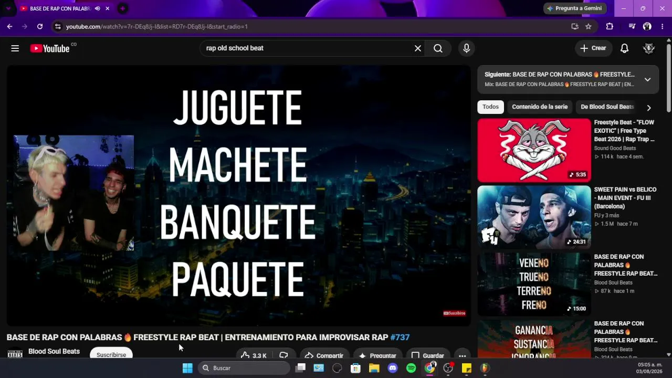Close the BASE DE RAP browser tab

108,8
